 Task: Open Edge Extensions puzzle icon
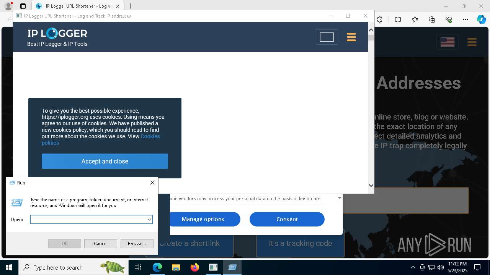pos(379,19)
